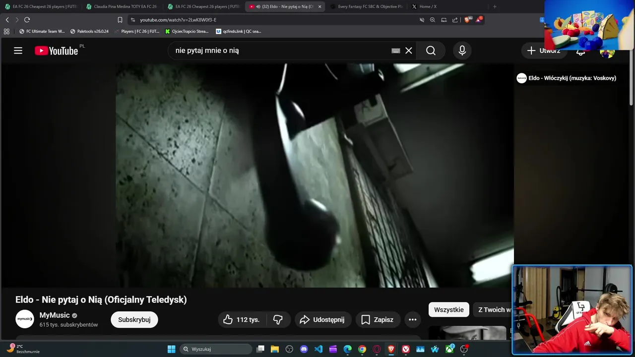Open OjciecTrapcio Strea... bookmark
Screen dimensions: 635x357
tap(187, 31)
